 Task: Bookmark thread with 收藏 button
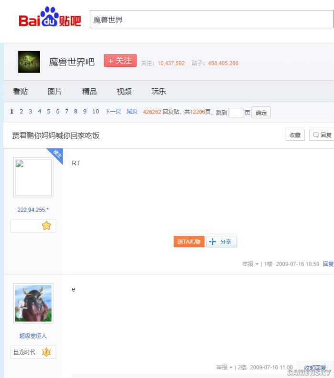pyautogui.click(x=295, y=135)
